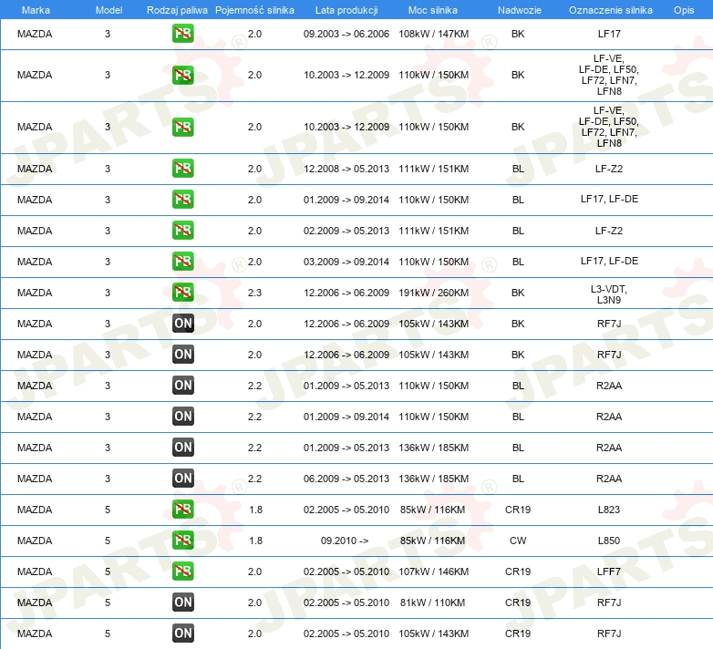
Task: Click the PB fuel icon in the L823 engine row
Action: point(183,510)
